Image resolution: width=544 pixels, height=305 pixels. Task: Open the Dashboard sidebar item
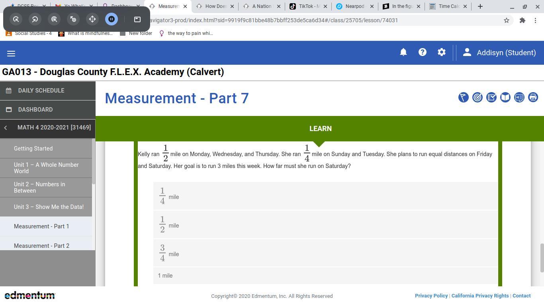[47, 110]
